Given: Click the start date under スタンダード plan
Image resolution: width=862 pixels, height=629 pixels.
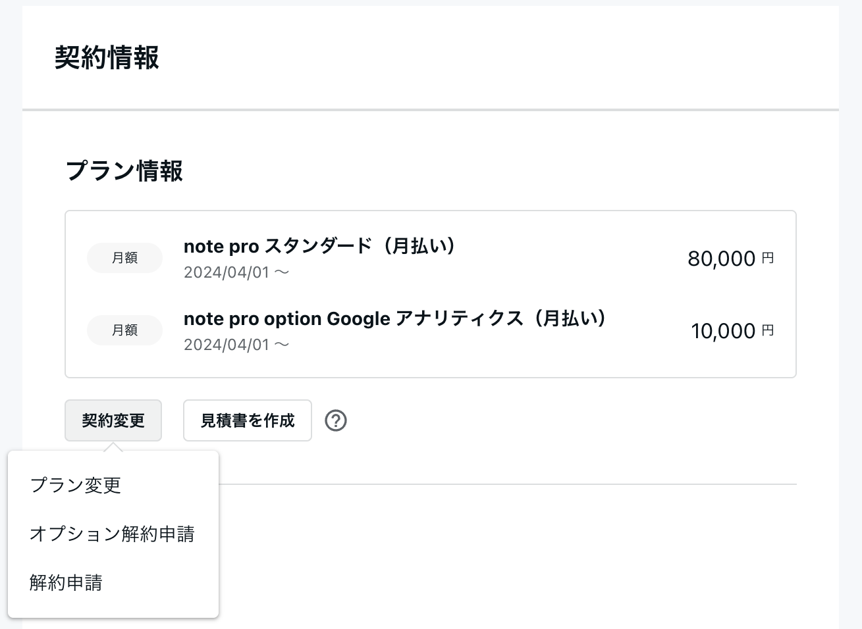Looking at the screenshot, I should (x=236, y=272).
